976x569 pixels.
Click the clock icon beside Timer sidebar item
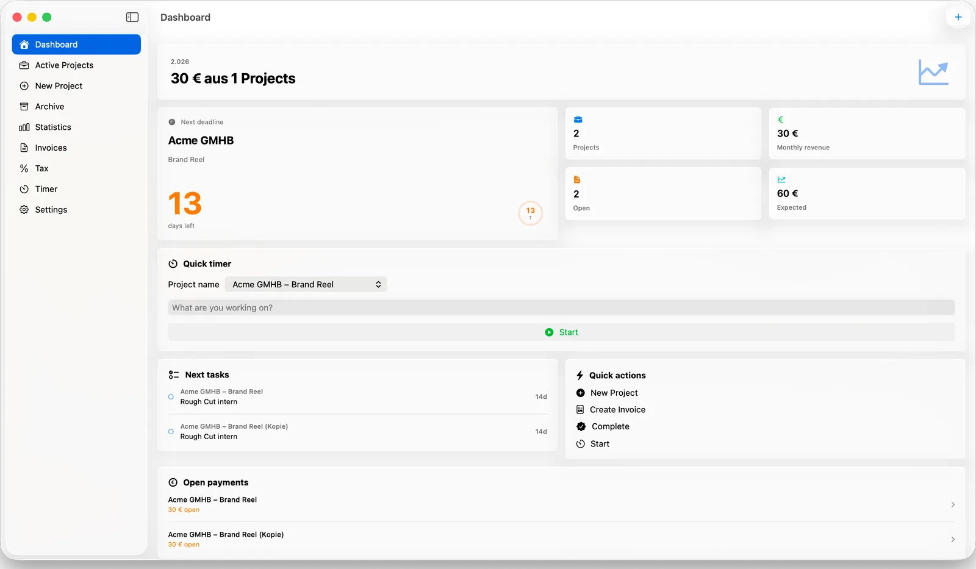pos(24,189)
